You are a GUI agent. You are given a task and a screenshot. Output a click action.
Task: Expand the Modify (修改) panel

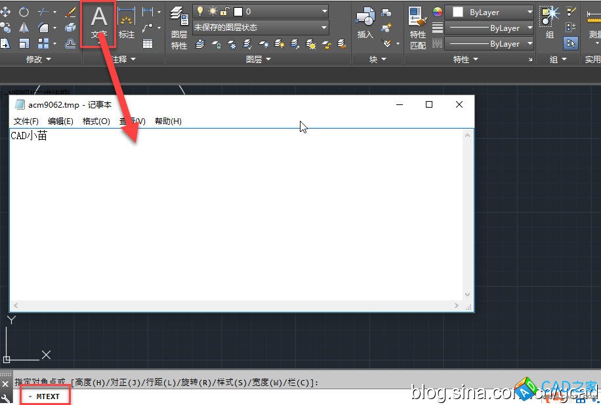click(38, 59)
